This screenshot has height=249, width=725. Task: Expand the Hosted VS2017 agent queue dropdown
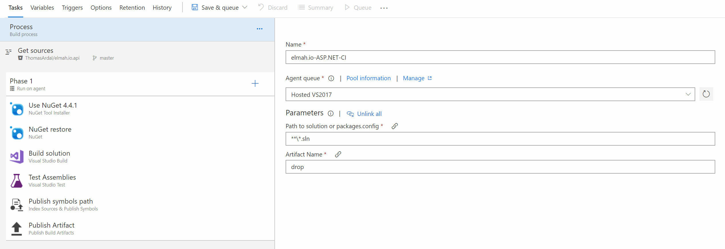(688, 94)
